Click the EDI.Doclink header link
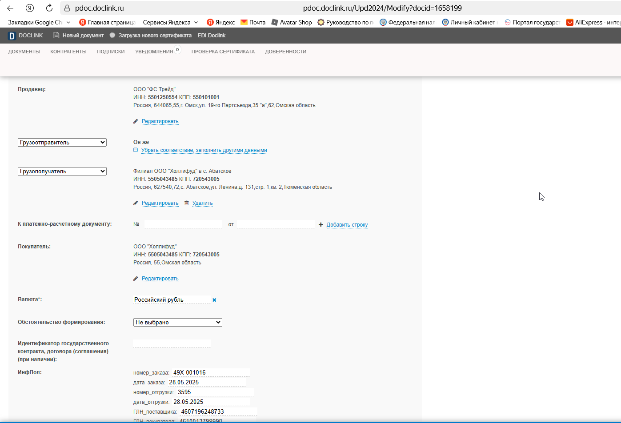 [212, 36]
